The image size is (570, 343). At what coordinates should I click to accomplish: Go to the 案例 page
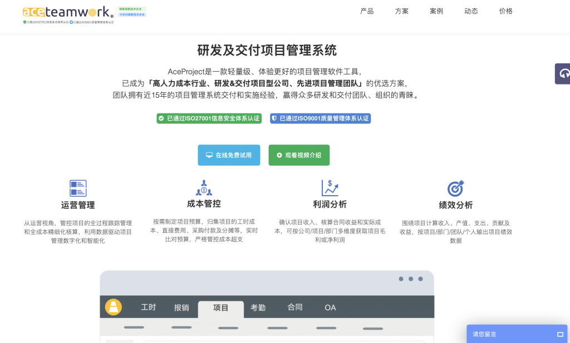pyautogui.click(x=436, y=11)
